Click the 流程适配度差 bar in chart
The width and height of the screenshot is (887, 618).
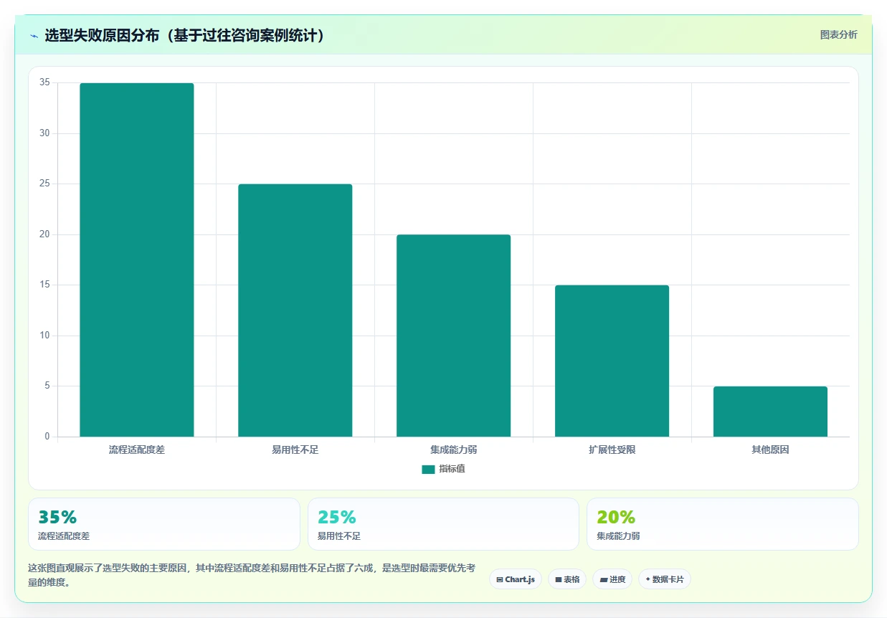point(137,260)
